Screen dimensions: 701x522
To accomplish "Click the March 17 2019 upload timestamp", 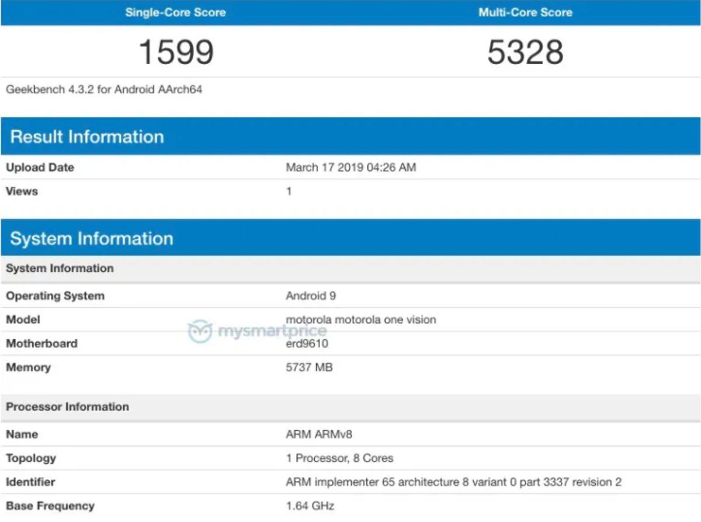I will tap(349, 167).
